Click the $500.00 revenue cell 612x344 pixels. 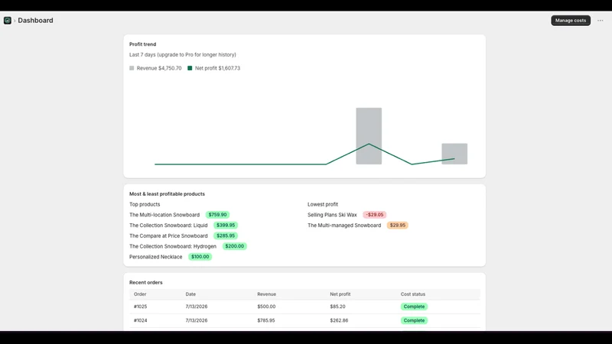coord(266,307)
